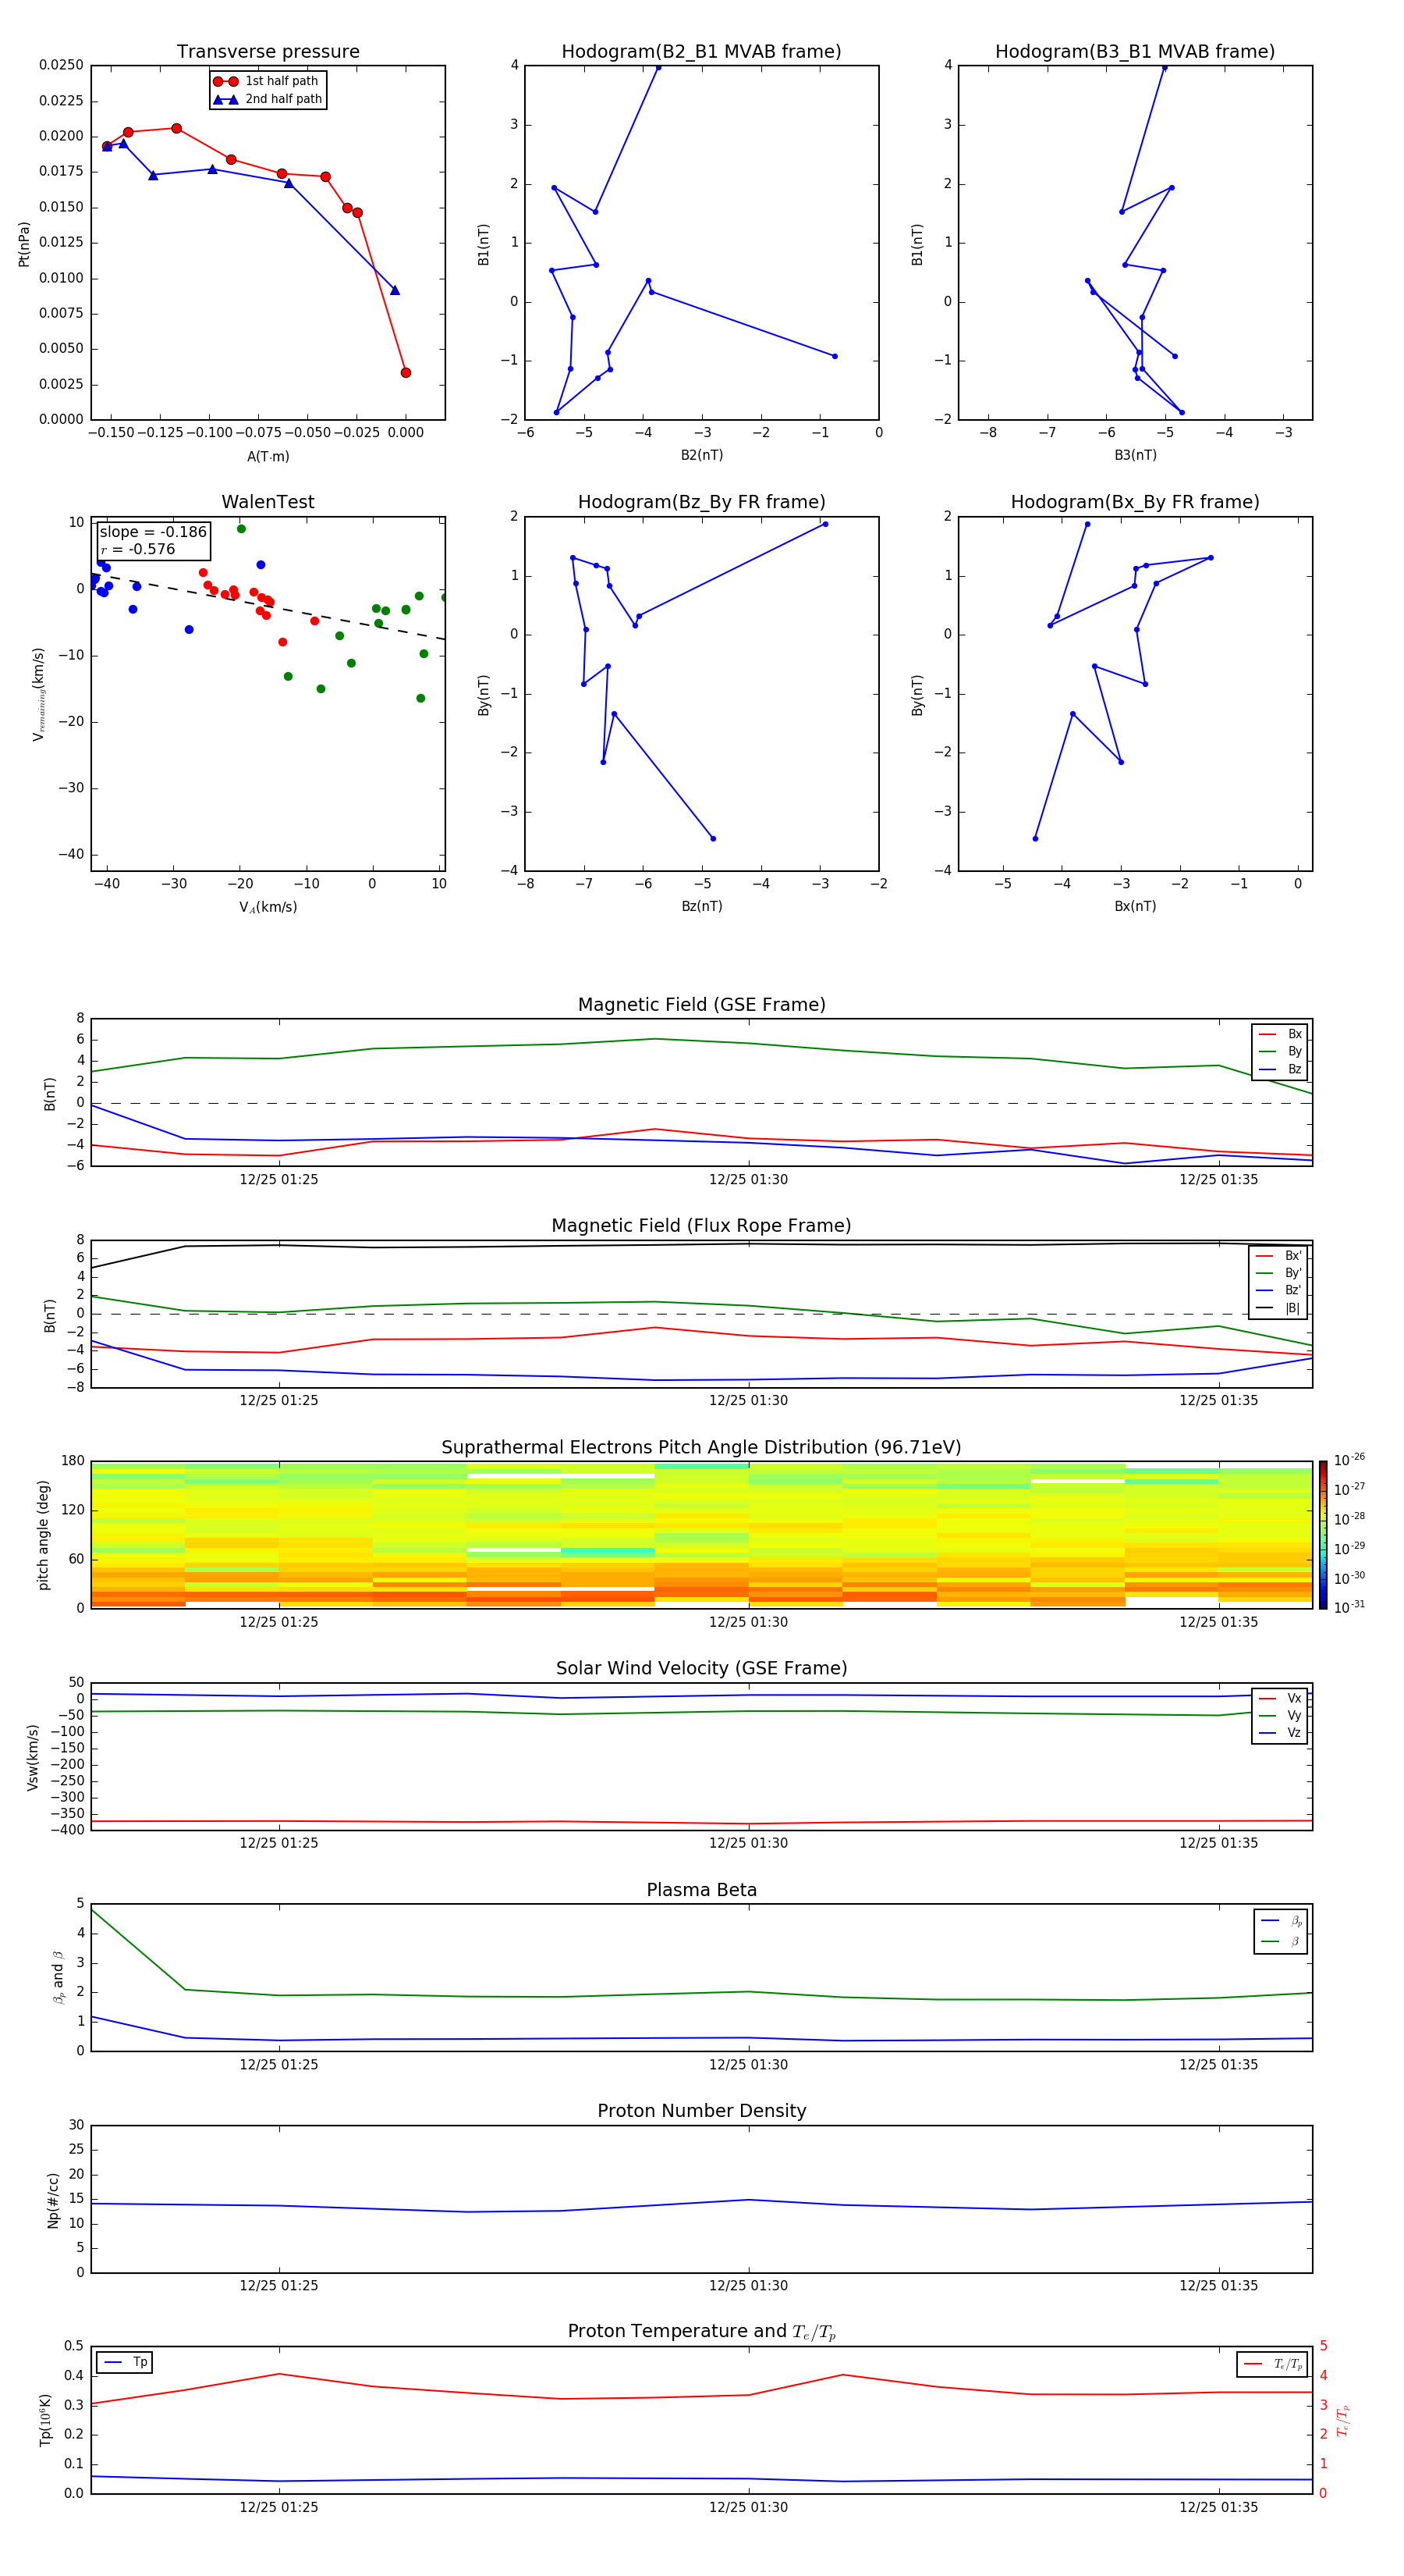This screenshot has width=1404, height=2576.
Task: Click the Bx' legend entry in Flux Rope plot
Action: pos(1278,1256)
